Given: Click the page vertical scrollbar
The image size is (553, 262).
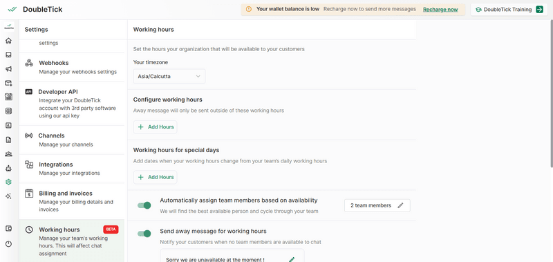Looking at the screenshot, I should pos(551,93).
